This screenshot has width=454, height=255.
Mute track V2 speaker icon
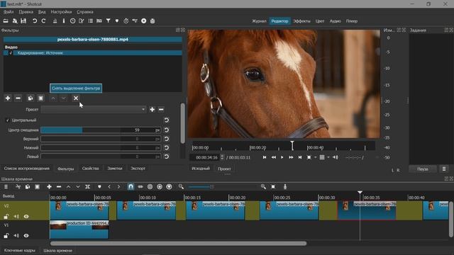tap(16, 217)
